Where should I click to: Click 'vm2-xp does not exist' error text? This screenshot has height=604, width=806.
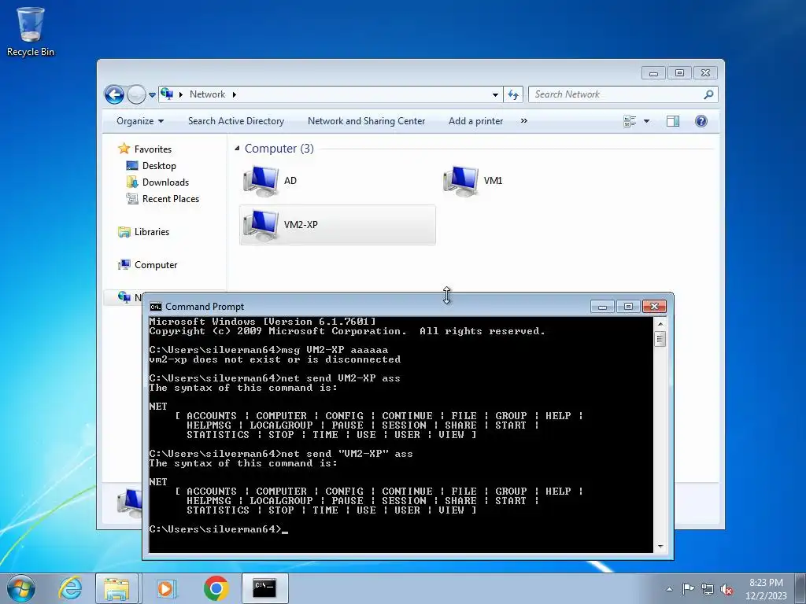point(275,359)
